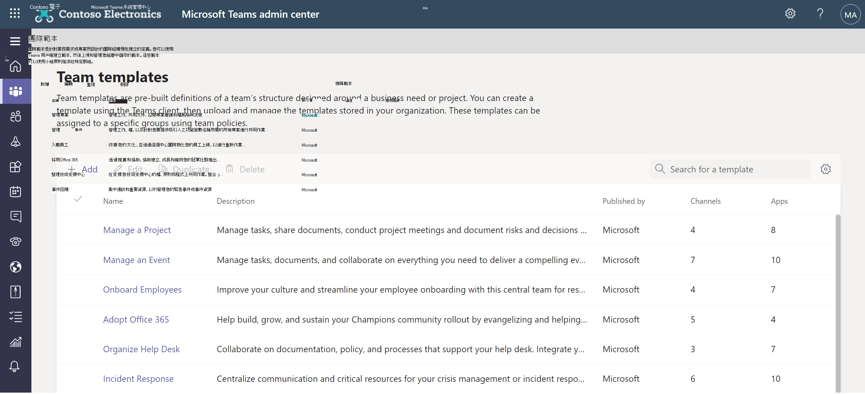Click Onboard Employees description text
This screenshot has width=865, height=394.
[401, 289]
